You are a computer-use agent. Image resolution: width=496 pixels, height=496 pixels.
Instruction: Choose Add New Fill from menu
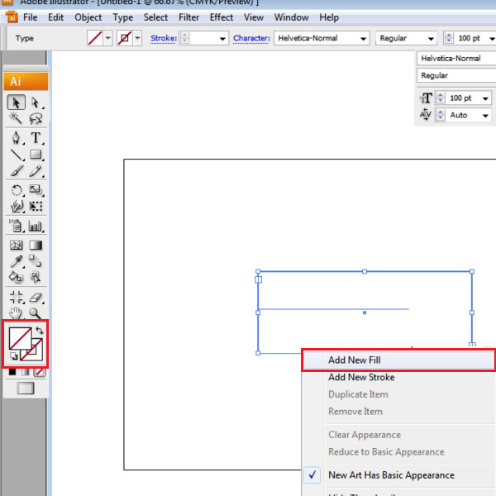point(398,360)
